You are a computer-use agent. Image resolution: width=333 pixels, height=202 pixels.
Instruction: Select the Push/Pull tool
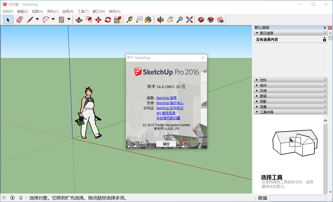[79, 20]
